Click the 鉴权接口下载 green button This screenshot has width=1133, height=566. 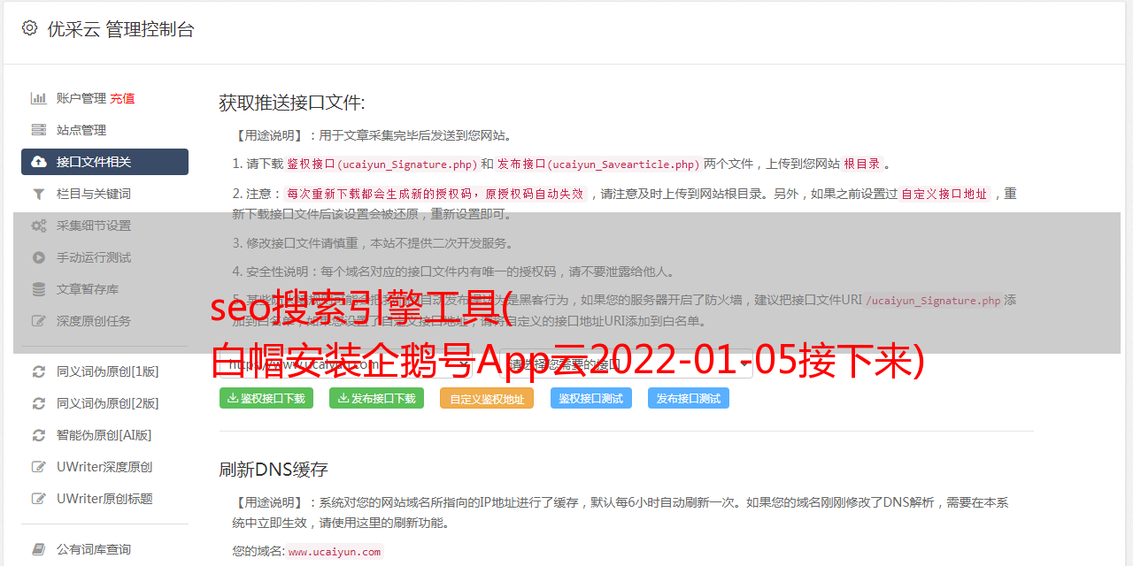click(x=266, y=398)
